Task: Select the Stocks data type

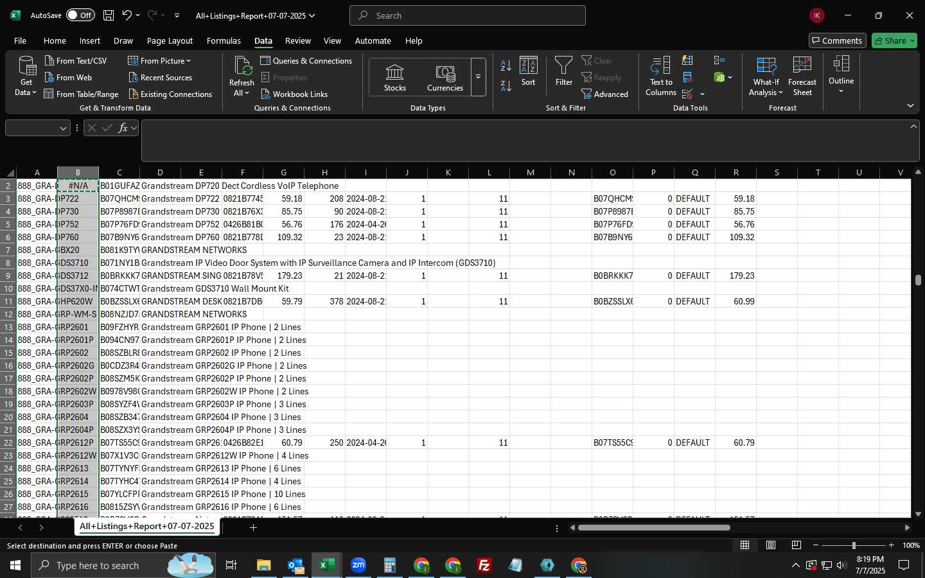Action: tap(394, 78)
